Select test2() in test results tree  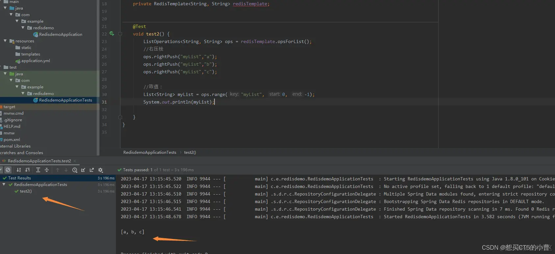pos(26,191)
